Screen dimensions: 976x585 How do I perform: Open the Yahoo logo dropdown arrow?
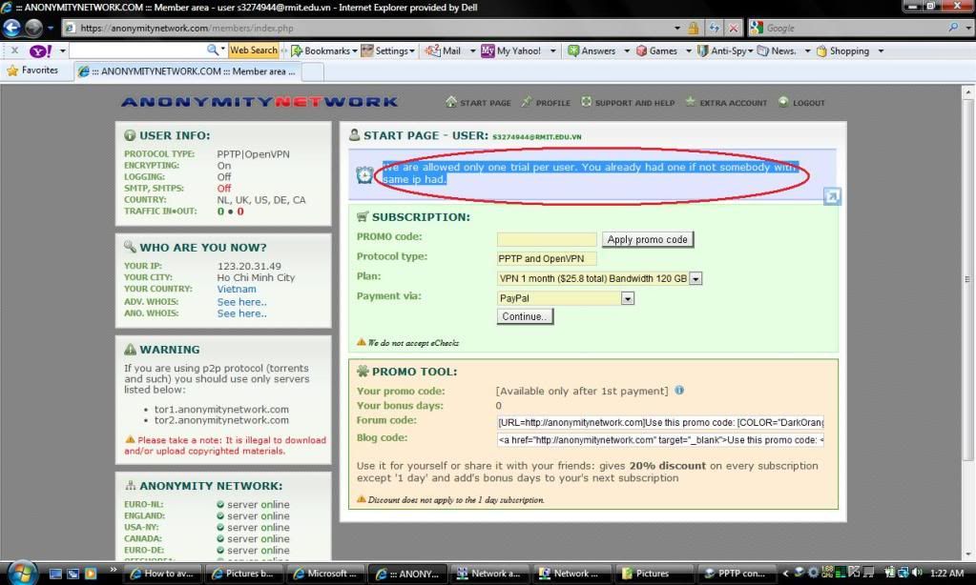(62, 51)
